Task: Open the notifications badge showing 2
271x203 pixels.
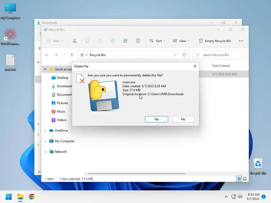Action: 264,197
